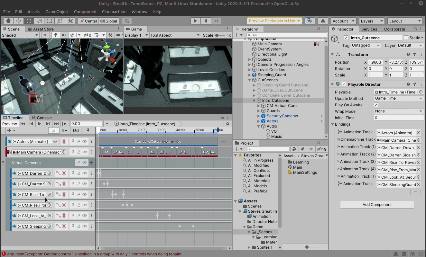Toggle visibility of Main Camera Cinemachine track
Viewport: 426px width, 257px height.
tap(85, 152)
